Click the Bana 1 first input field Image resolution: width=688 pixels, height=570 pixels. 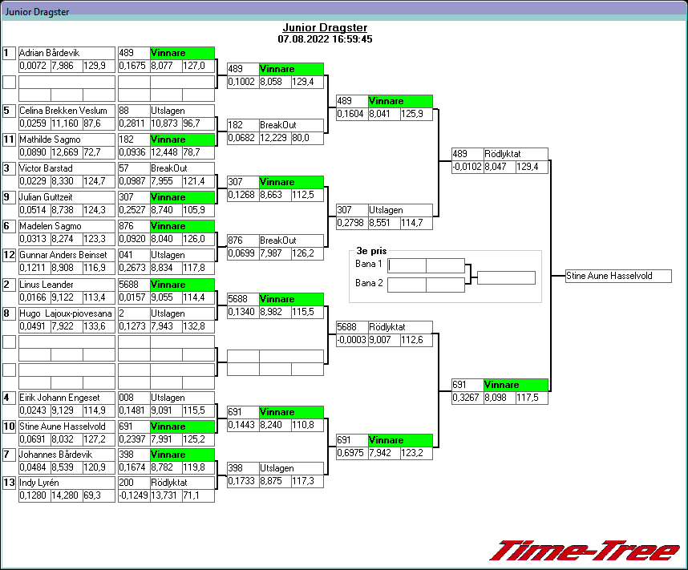(407, 265)
